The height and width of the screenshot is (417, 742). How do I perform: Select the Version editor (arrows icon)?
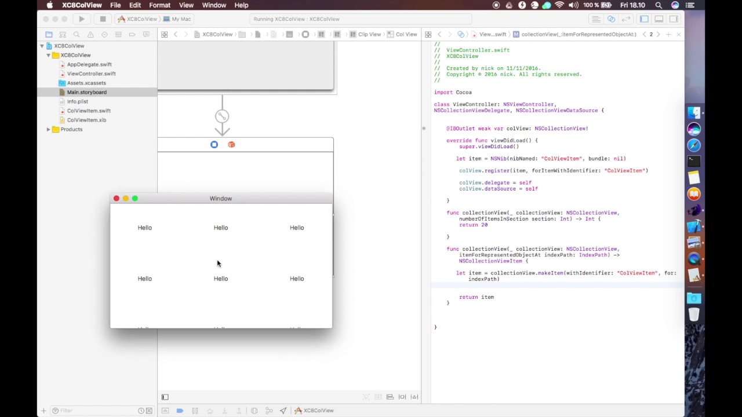(625, 19)
